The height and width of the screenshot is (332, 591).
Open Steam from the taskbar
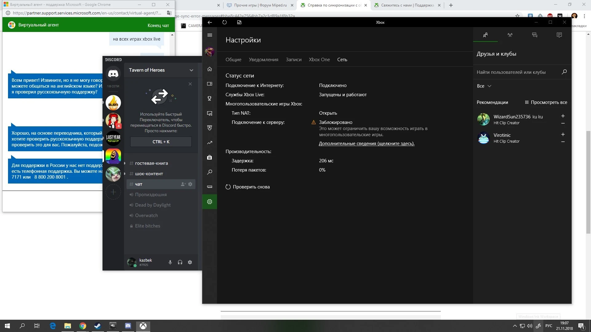tap(98, 326)
